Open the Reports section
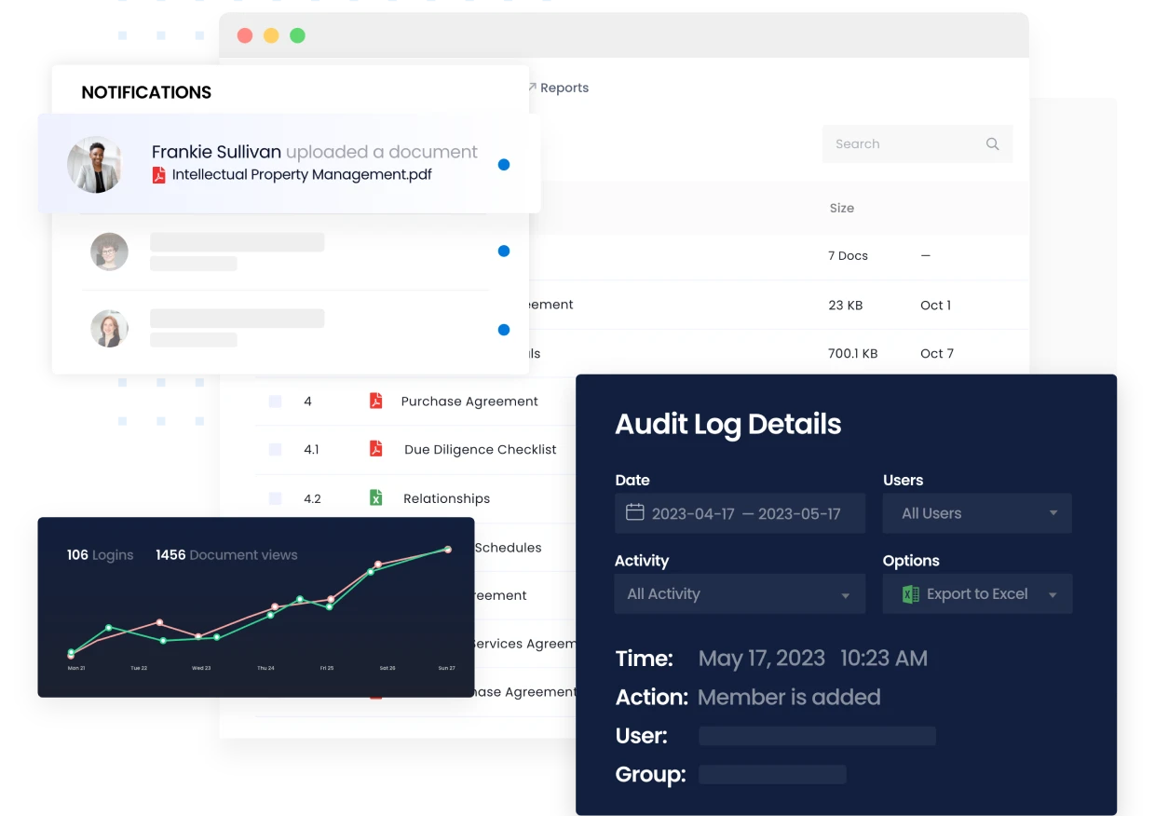 (565, 87)
